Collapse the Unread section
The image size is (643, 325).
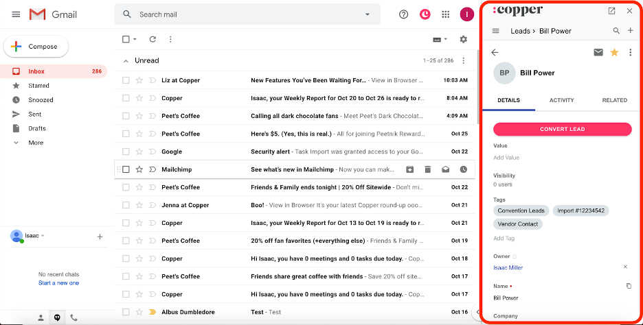126,60
